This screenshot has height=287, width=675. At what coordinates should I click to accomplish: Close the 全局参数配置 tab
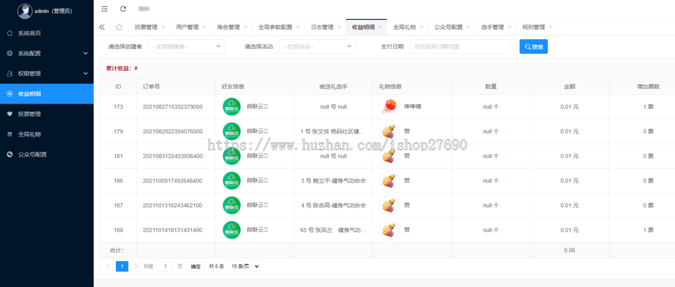pyautogui.click(x=298, y=27)
